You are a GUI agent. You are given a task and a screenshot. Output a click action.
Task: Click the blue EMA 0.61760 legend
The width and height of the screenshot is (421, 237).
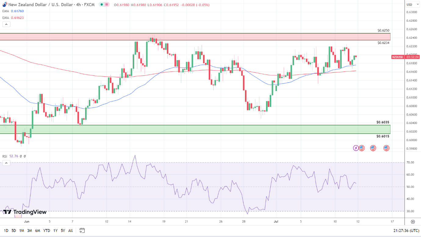(x=13, y=11)
